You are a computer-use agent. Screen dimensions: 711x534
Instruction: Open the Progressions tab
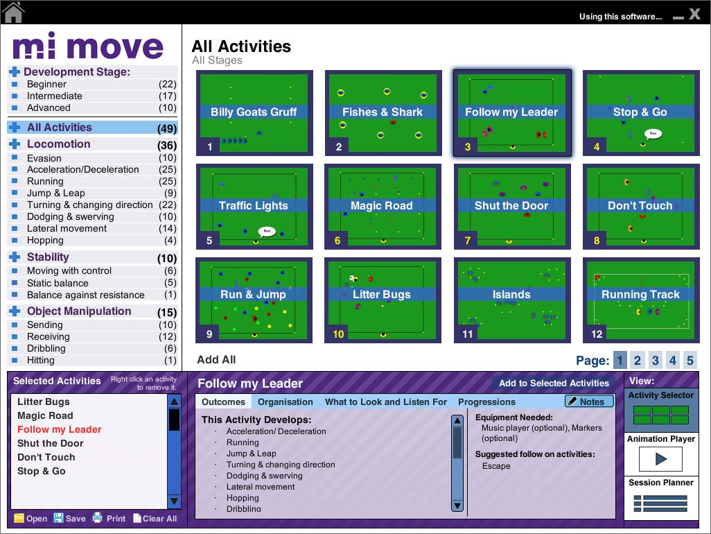point(486,402)
